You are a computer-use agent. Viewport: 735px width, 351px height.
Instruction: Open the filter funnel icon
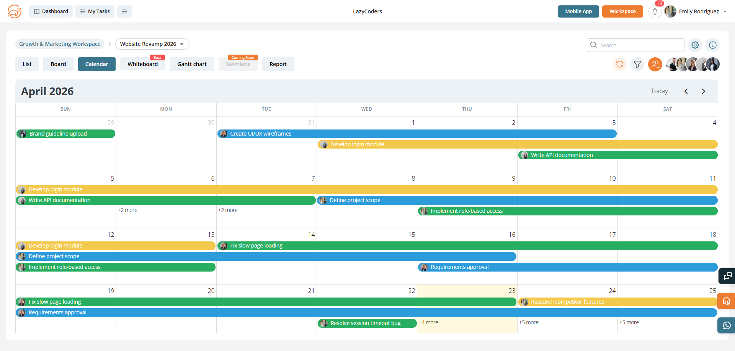637,64
